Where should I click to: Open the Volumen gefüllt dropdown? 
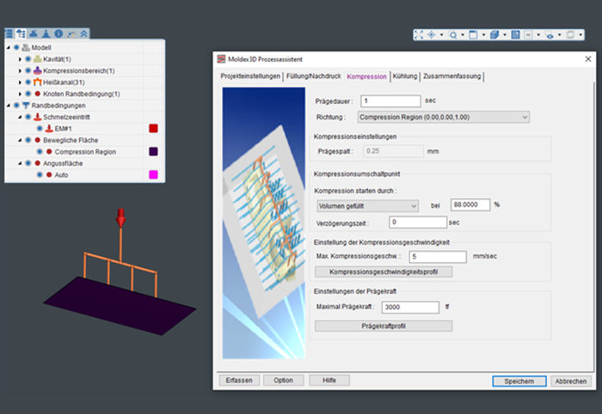[x=367, y=206]
